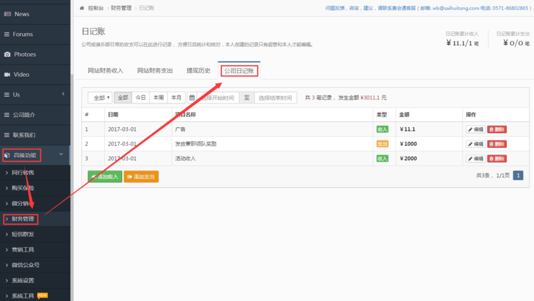Select the 本周 filter option
534x301 pixels.
tap(158, 97)
